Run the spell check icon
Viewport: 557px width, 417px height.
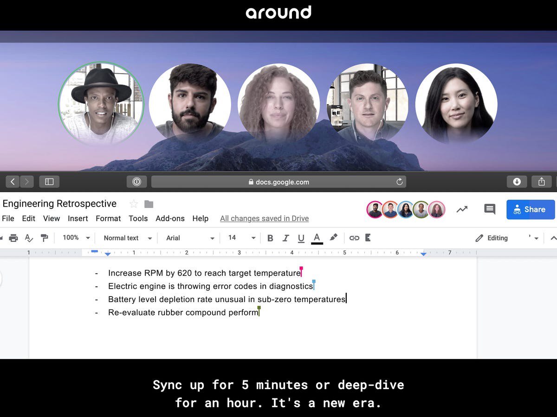pos(29,238)
